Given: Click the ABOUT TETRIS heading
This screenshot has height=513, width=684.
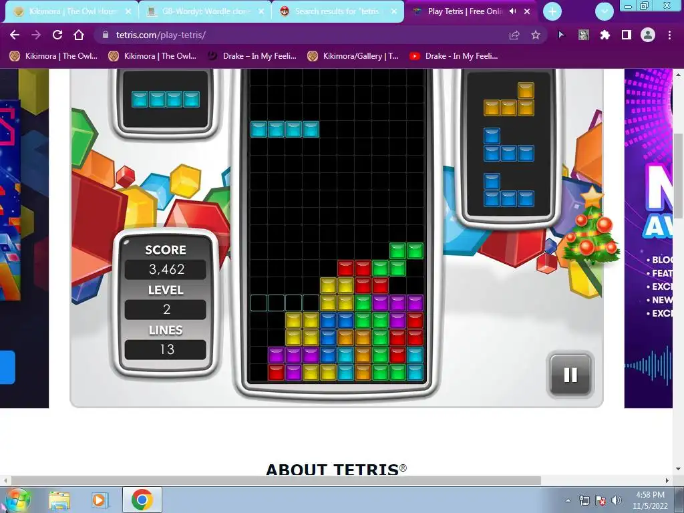Looking at the screenshot, I should 337,470.
